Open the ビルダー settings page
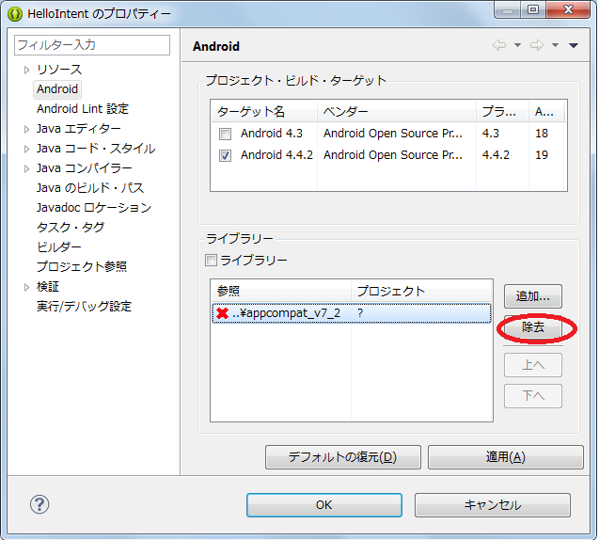Screen dimensions: 599x540 coord(59,247)
